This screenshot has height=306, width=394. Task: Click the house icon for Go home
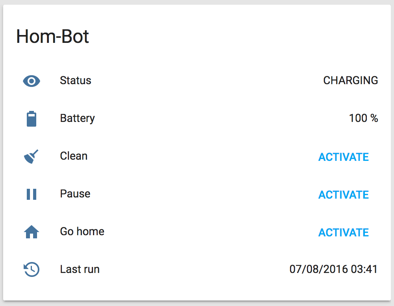pos(32,232)
